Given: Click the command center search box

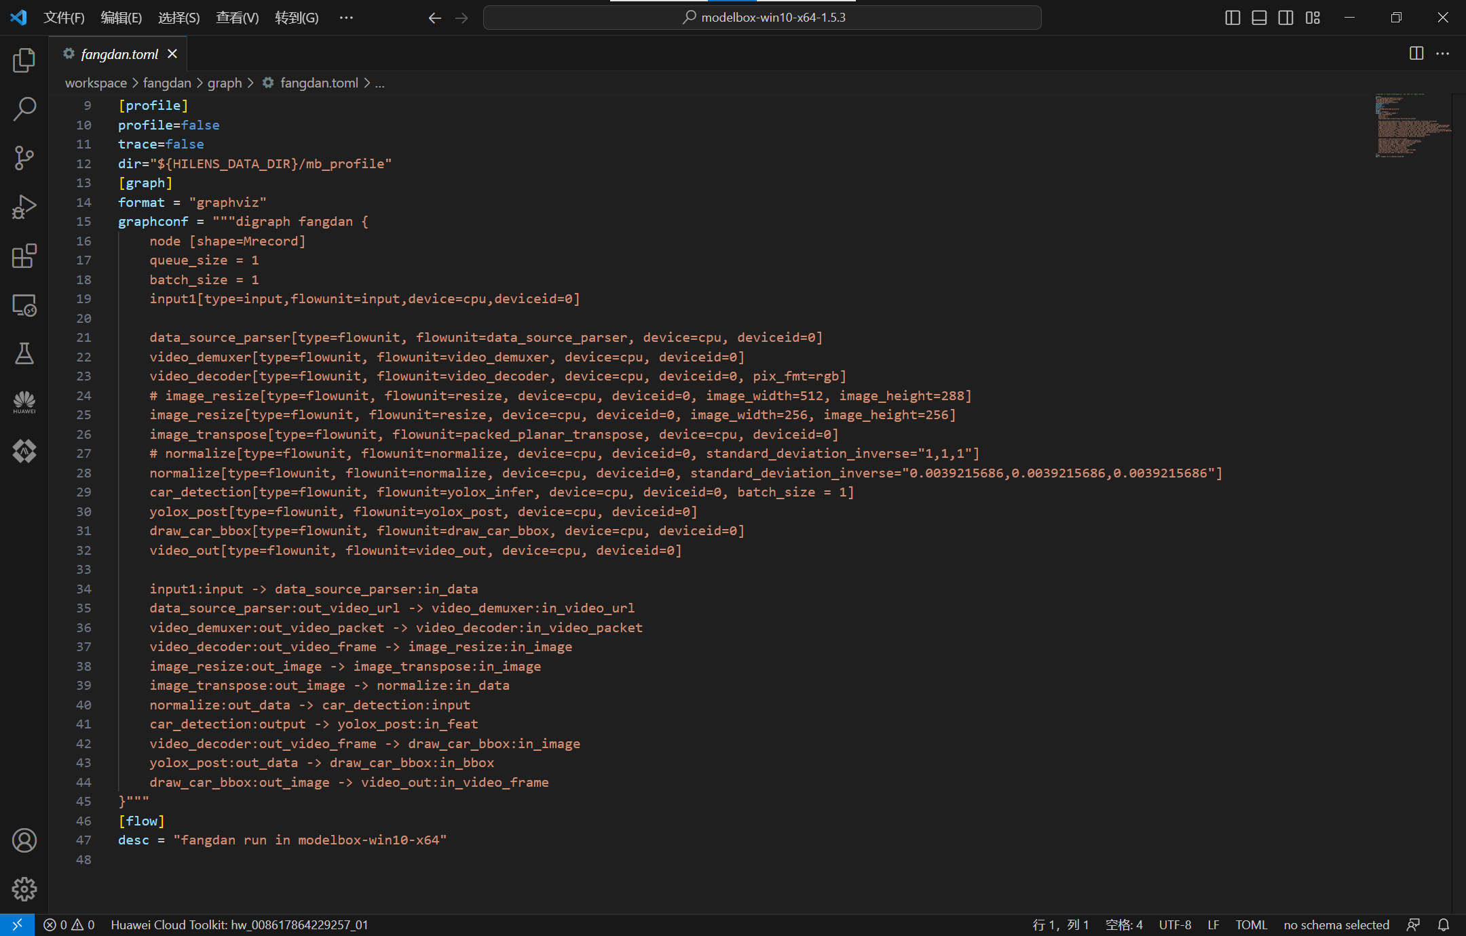Looking at the screenshot, I should click(x=762, y=18).
